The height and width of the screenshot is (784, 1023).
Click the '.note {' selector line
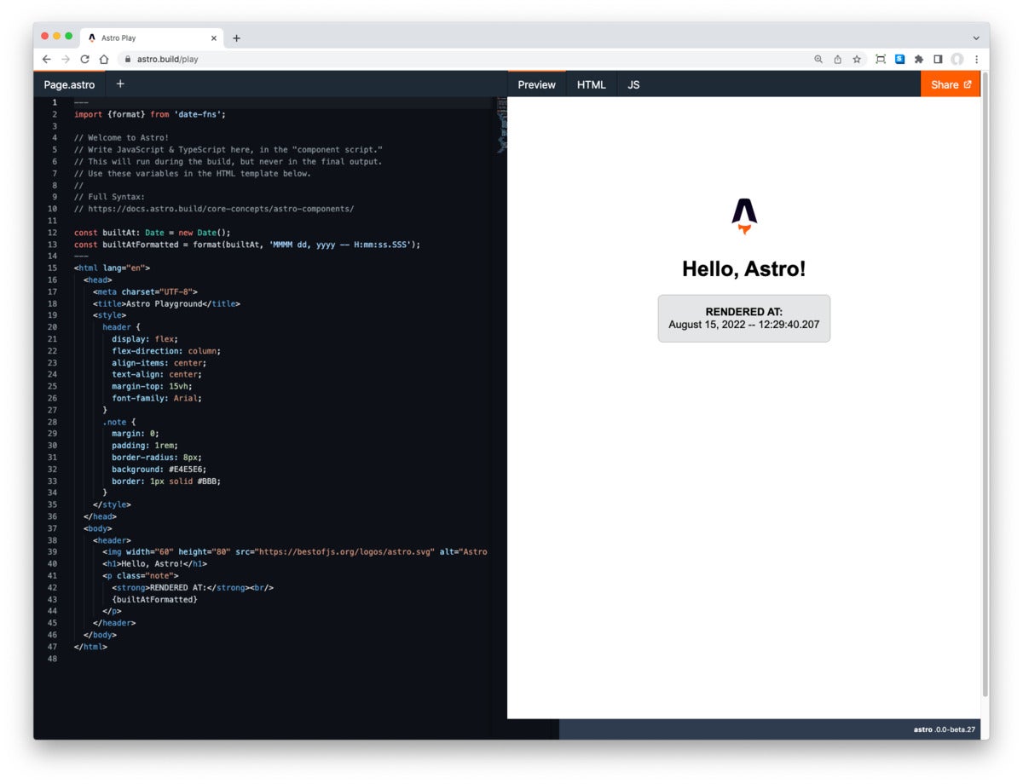click(x=118, y=422)
